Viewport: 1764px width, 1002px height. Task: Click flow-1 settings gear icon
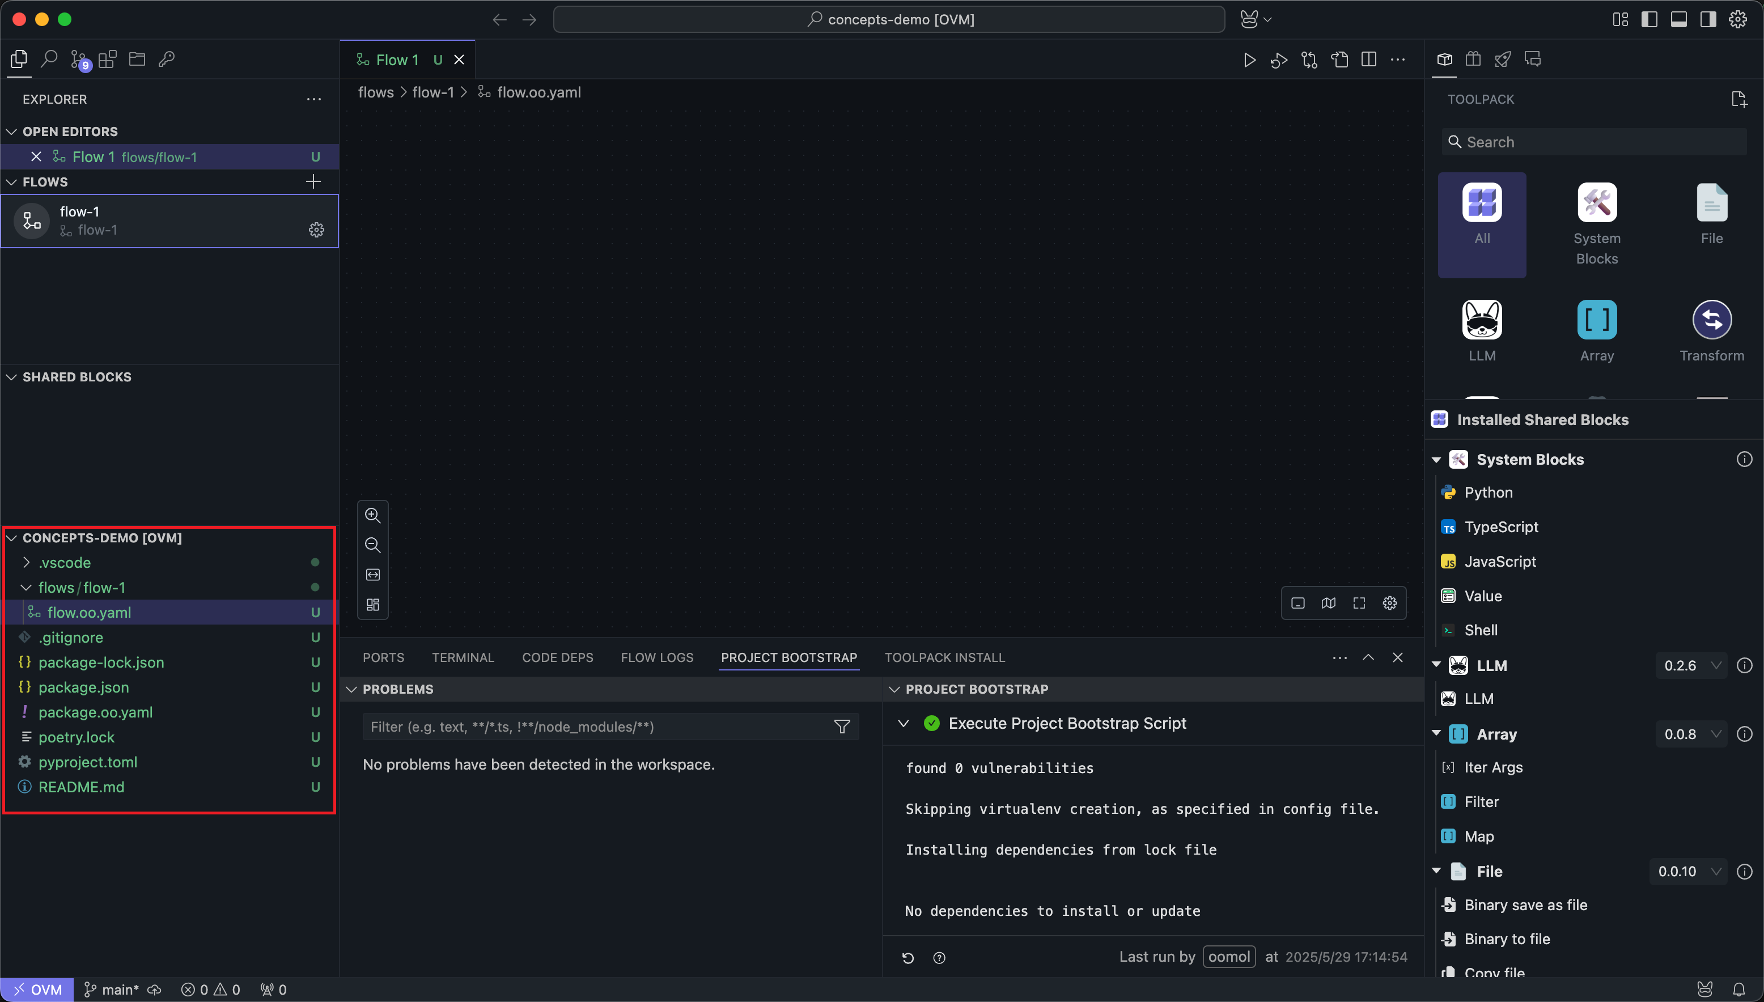(316, 230)
